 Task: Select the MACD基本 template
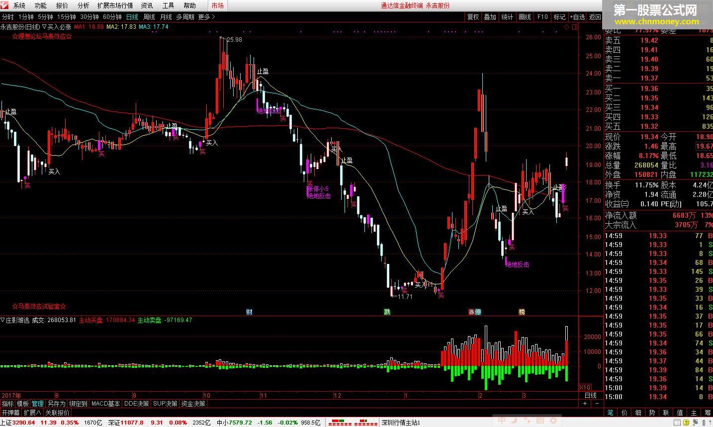pyautogui.click(x=106, y=404)
